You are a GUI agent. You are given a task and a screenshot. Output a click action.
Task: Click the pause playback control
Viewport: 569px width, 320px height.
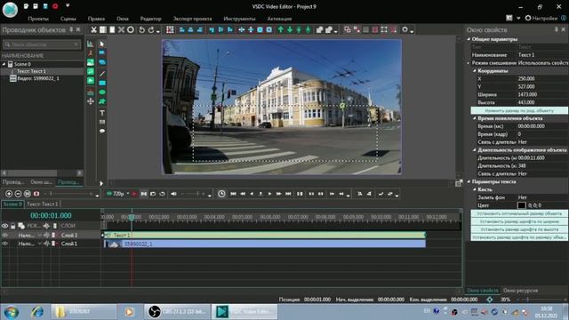point(300,194)
